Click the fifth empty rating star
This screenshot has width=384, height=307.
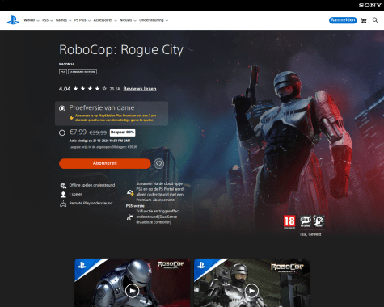[104, 89]
